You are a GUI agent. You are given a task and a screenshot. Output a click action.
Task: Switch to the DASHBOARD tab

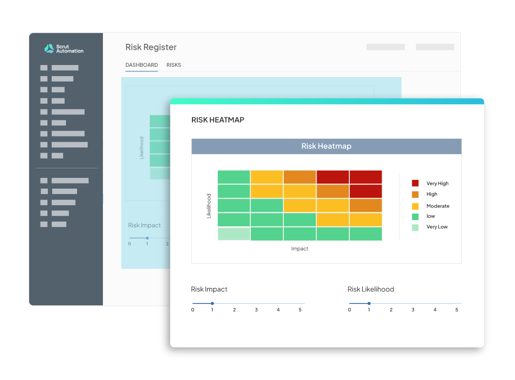(142, 65)
